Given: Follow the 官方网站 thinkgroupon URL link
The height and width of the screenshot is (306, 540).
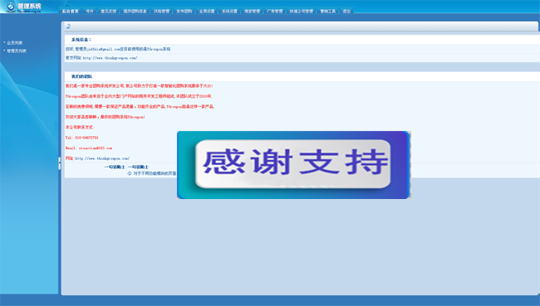Looking at the screenshot, I should coord(110,58).
